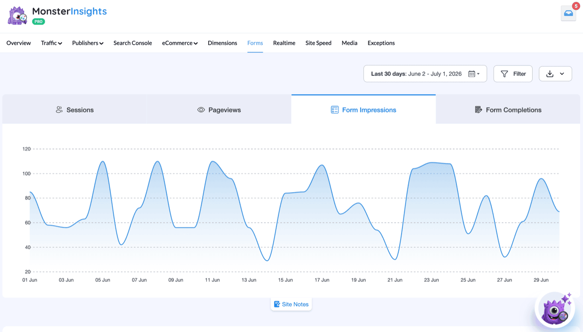Click the MonsterInsights monster logo
The width and height of the screenshot is (583, 332).
point(18,16)
